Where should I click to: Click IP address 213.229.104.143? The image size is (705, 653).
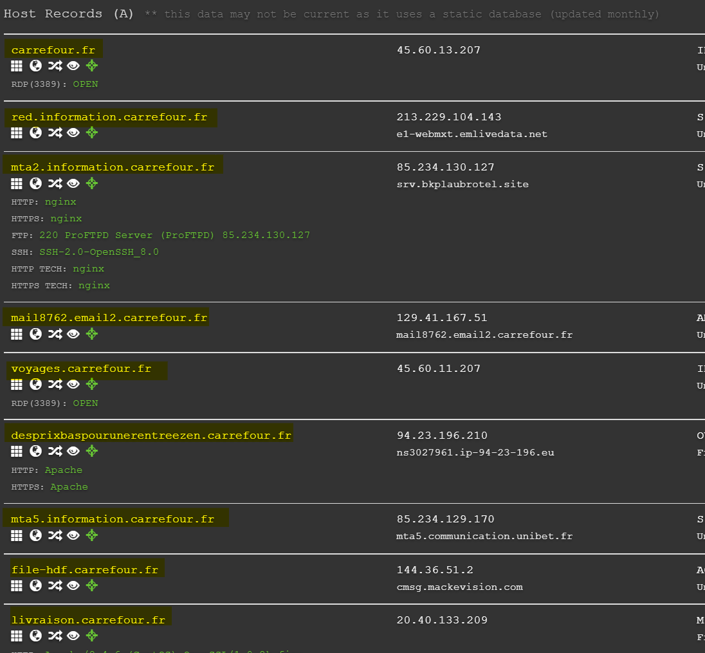(449, 117)
